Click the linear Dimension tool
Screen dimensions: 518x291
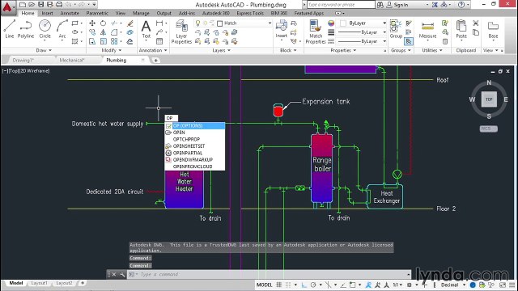pyautogui.click(x=159, y=23)
